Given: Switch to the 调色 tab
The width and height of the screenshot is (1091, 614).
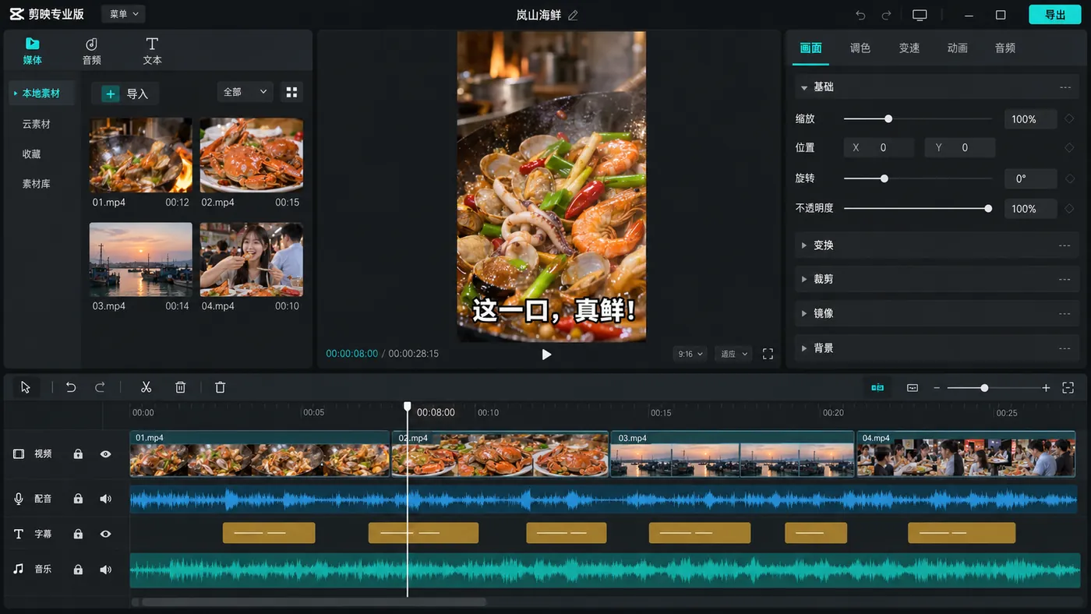Looking at the screenshot, I should click(x=860, y=48).
